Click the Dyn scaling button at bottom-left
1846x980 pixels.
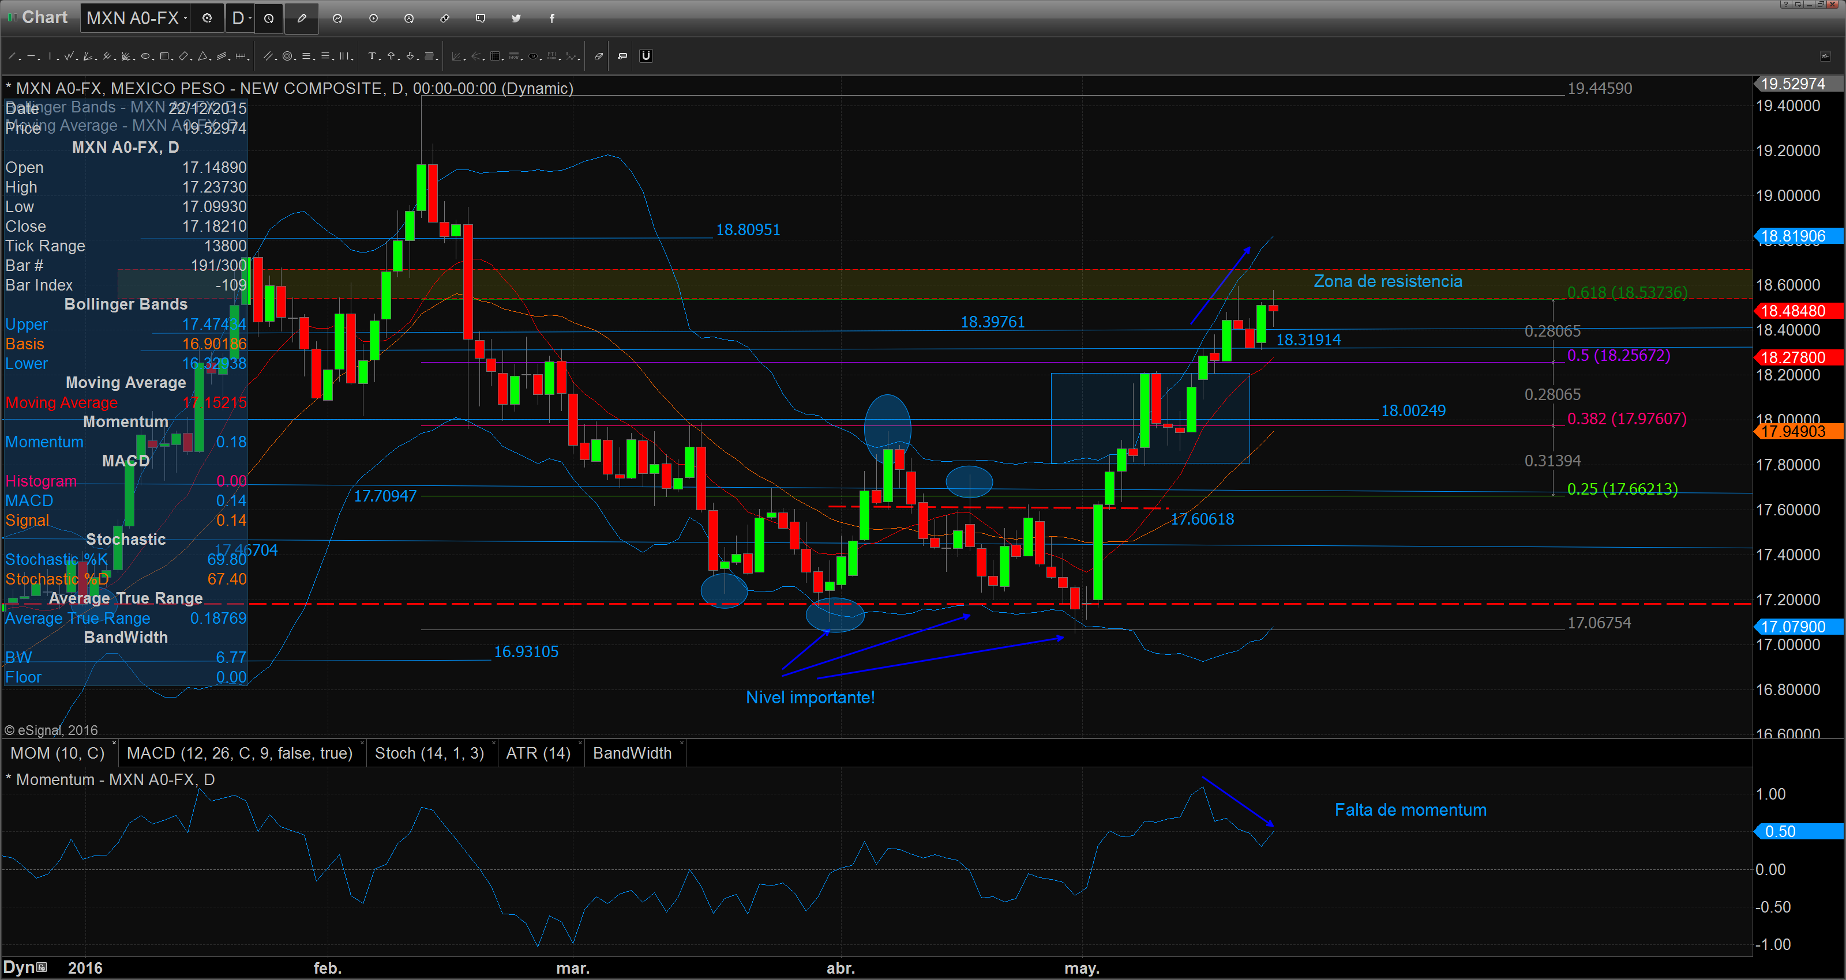[x=25, y=967]
